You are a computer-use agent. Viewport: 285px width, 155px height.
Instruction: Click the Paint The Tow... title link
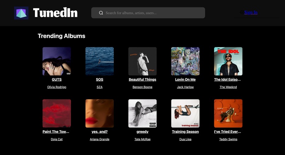pyautogui.click(x=56, y=132)
